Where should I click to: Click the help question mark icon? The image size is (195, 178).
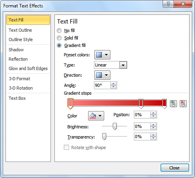(168, 4)
